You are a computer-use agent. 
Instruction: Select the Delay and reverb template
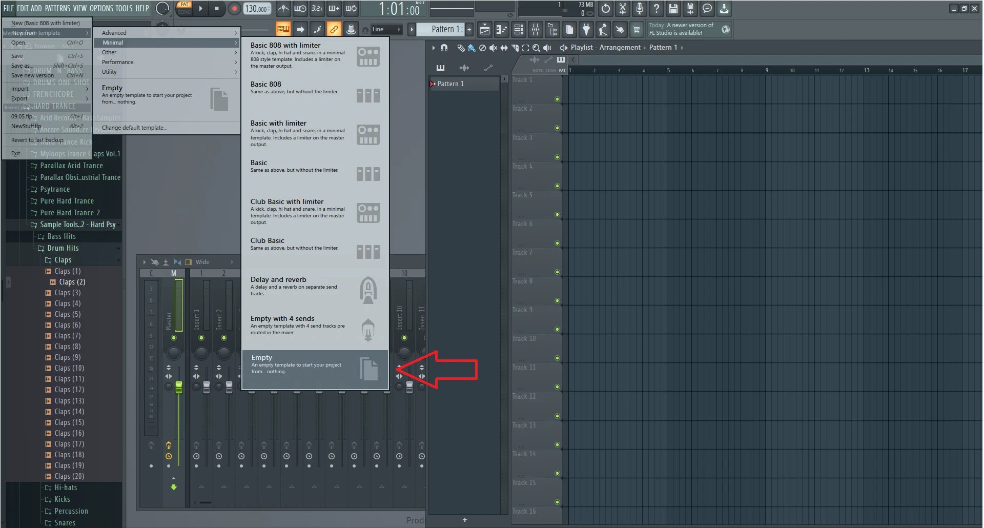(x=315, y=291)
